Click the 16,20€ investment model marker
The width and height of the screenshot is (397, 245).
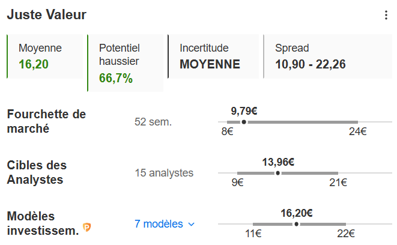point(296,224)
